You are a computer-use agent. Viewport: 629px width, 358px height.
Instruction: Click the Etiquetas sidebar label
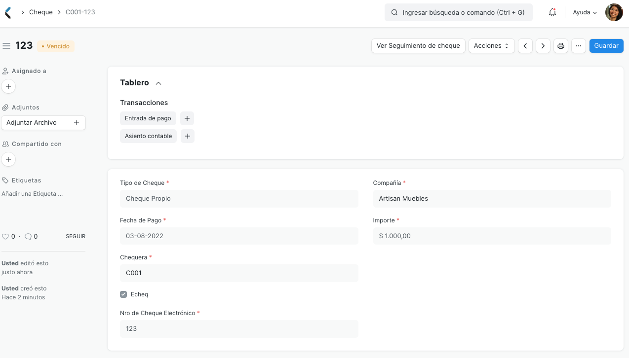click(26, 180)
